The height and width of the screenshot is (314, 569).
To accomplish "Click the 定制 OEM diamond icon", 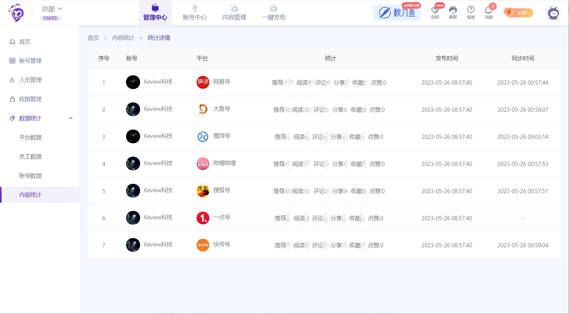I will (435, 12).
